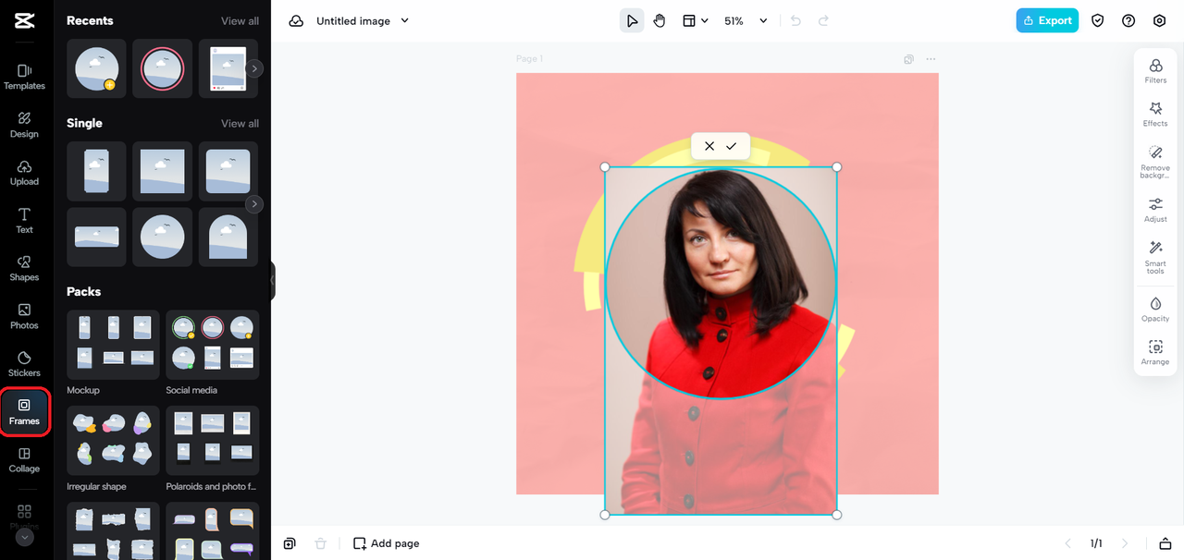
Task: Open the Collage panel
Action: (x=24, y=460)
